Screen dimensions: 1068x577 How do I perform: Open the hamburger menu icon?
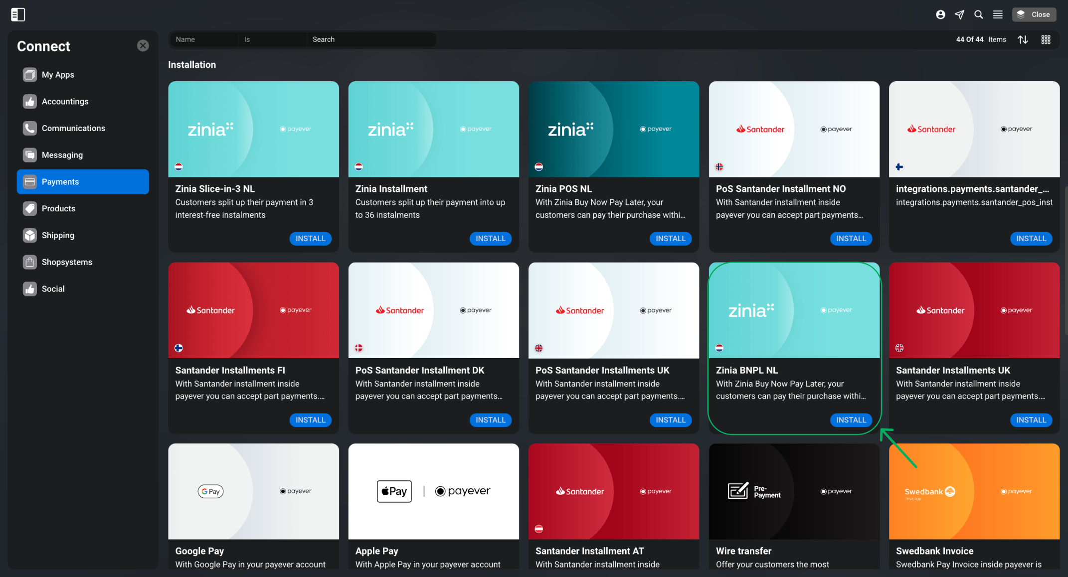pyautogui.click(x=998, y=14)
